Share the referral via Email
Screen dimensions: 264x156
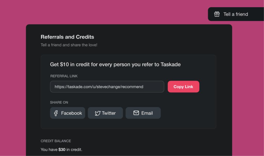pos(143,113)
